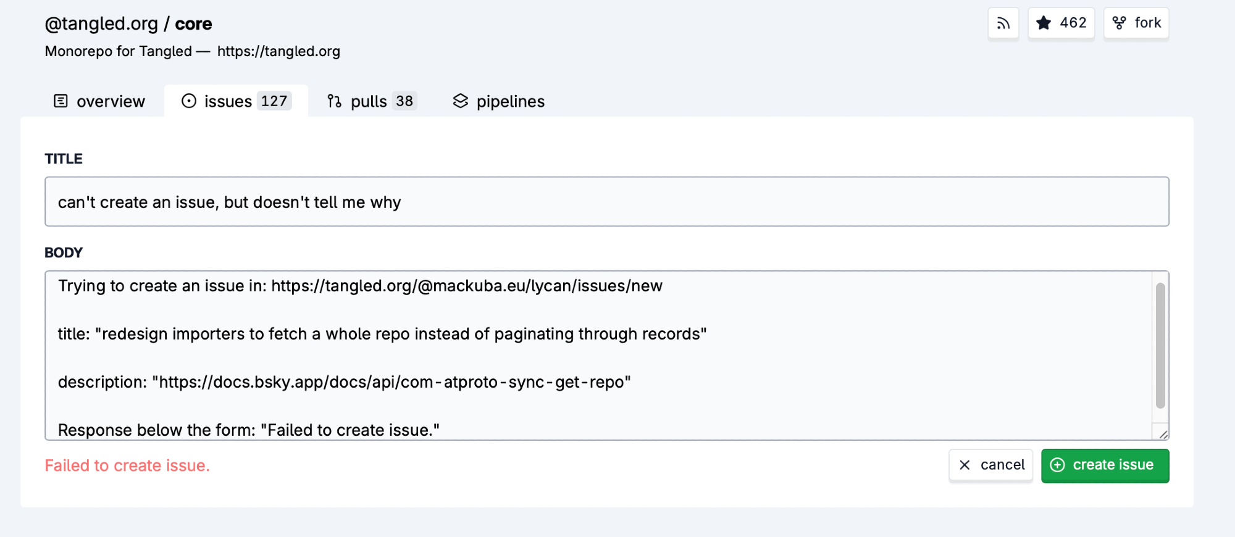Image resolution: width=1235 pixels, height=537 pixels.
Task: Click the layers icon beside pipelines
Action: click(461, 101)
